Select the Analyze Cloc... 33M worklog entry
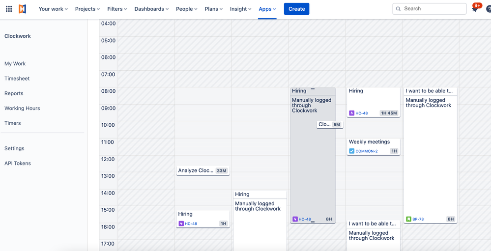Screen dimensions: 491x251 203,170
